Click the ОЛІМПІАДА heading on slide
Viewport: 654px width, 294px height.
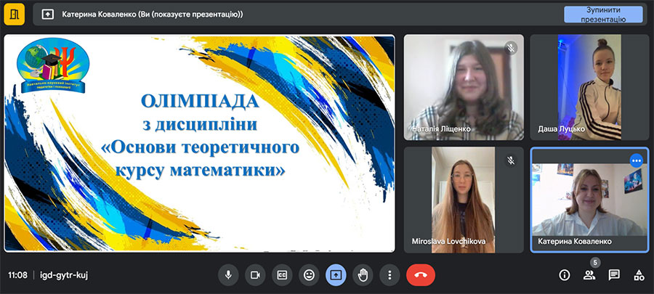click(x=201, y=102)
